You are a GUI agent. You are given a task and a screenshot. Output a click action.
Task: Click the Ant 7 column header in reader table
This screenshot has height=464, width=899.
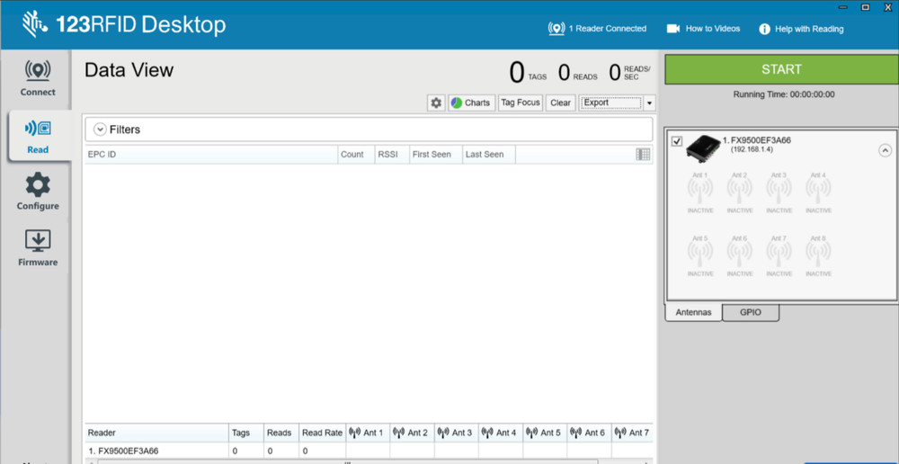(x=632, y=433)
